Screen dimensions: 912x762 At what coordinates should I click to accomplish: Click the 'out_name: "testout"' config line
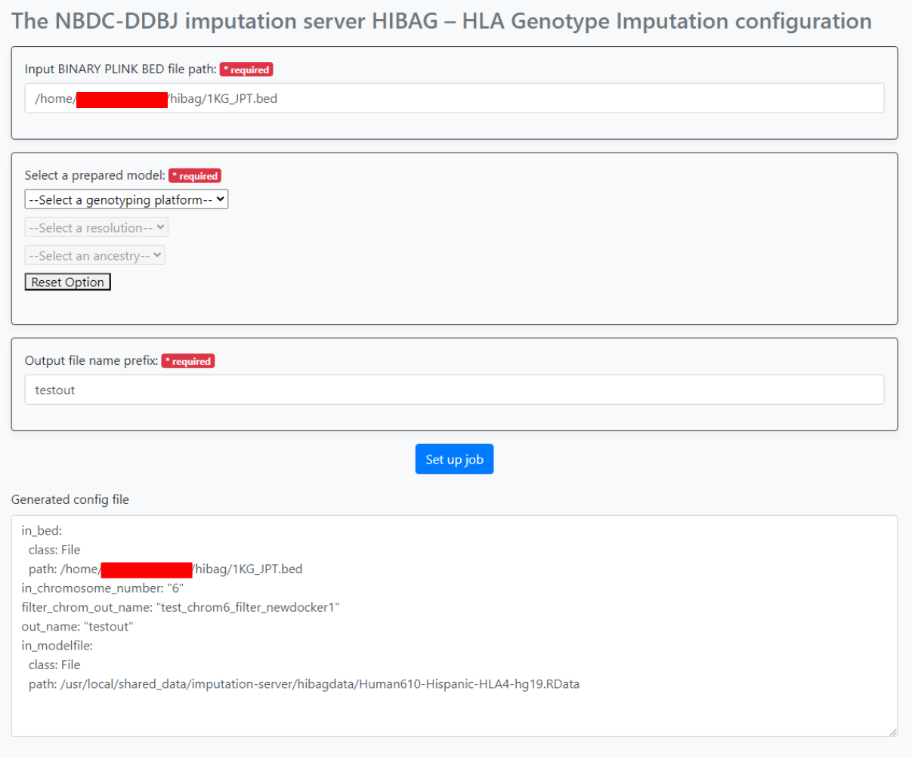click(x=77, y=626)
